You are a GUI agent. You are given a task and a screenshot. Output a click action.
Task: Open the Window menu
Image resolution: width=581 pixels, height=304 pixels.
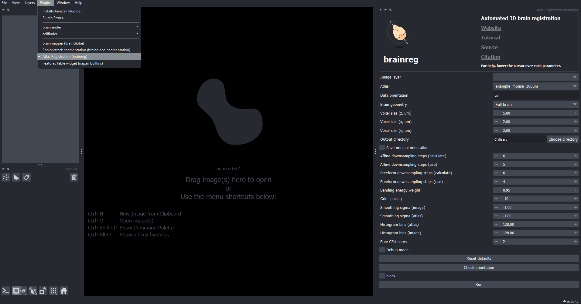(x=63, y=3)
